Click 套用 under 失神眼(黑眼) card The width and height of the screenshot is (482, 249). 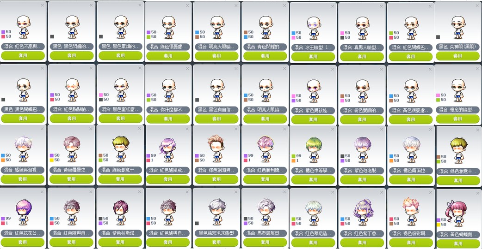tap(458, 56)
